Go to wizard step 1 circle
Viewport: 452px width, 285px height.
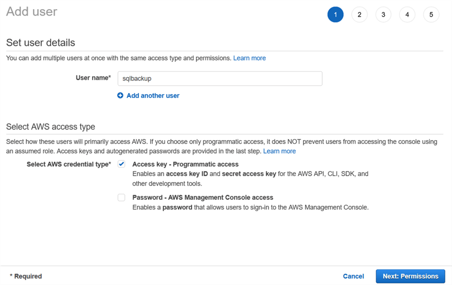click(335, 15)
